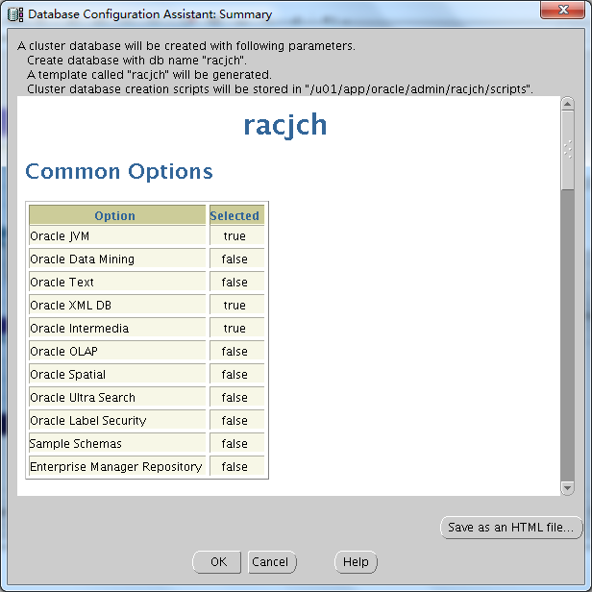Click the Selected column header
This screenshot has width=592, height=592.
click(236, 215)
